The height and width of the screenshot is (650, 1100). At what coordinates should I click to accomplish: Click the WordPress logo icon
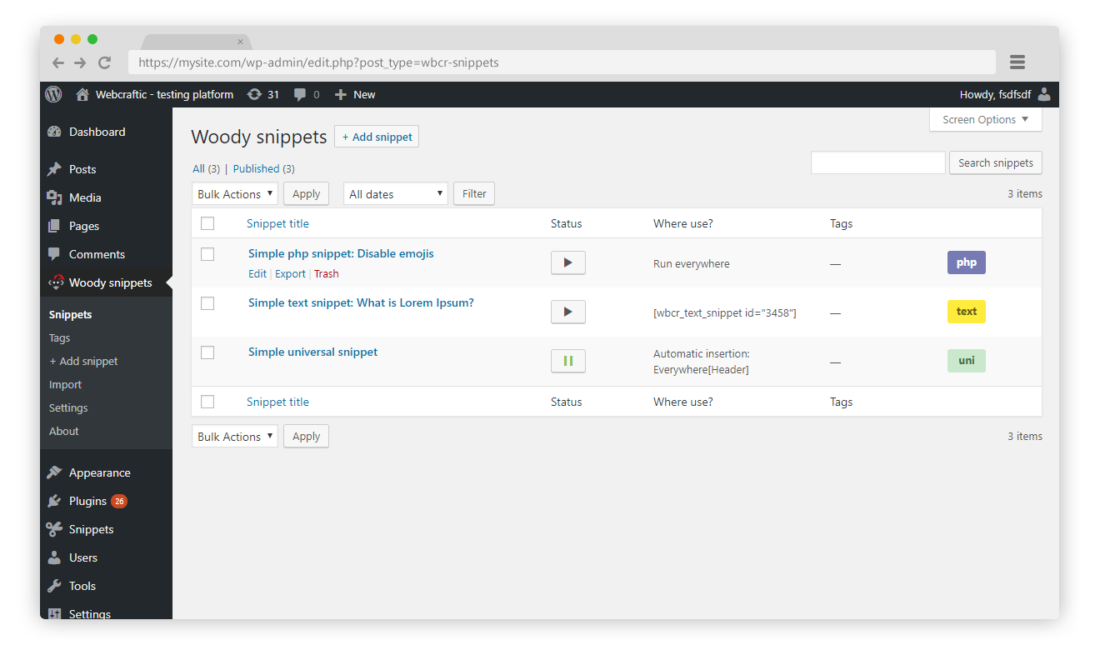click(x=53, y=94)
